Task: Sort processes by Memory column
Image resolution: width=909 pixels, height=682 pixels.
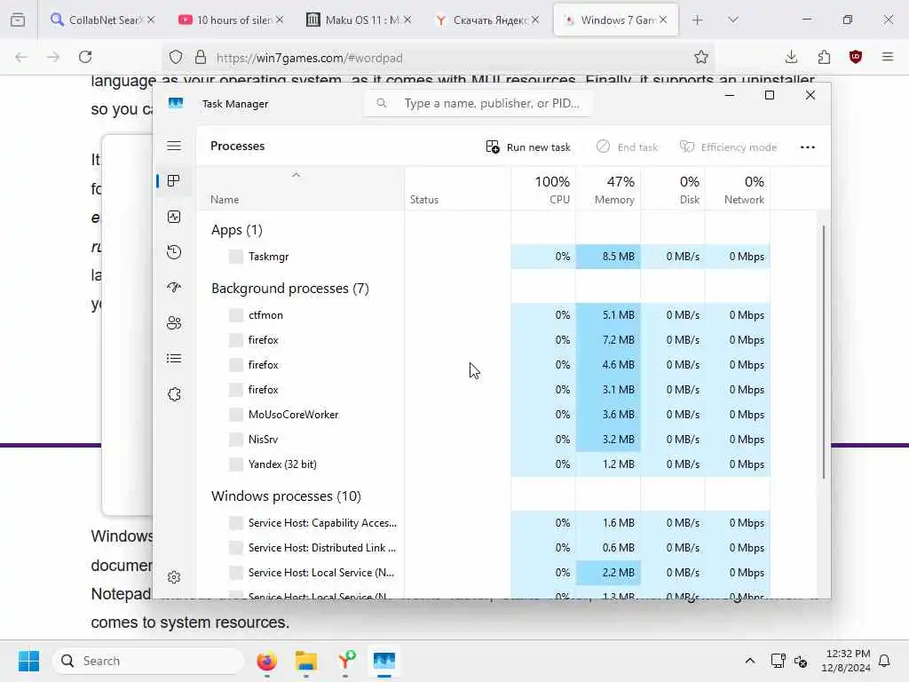Action: (x=608, y=190)
